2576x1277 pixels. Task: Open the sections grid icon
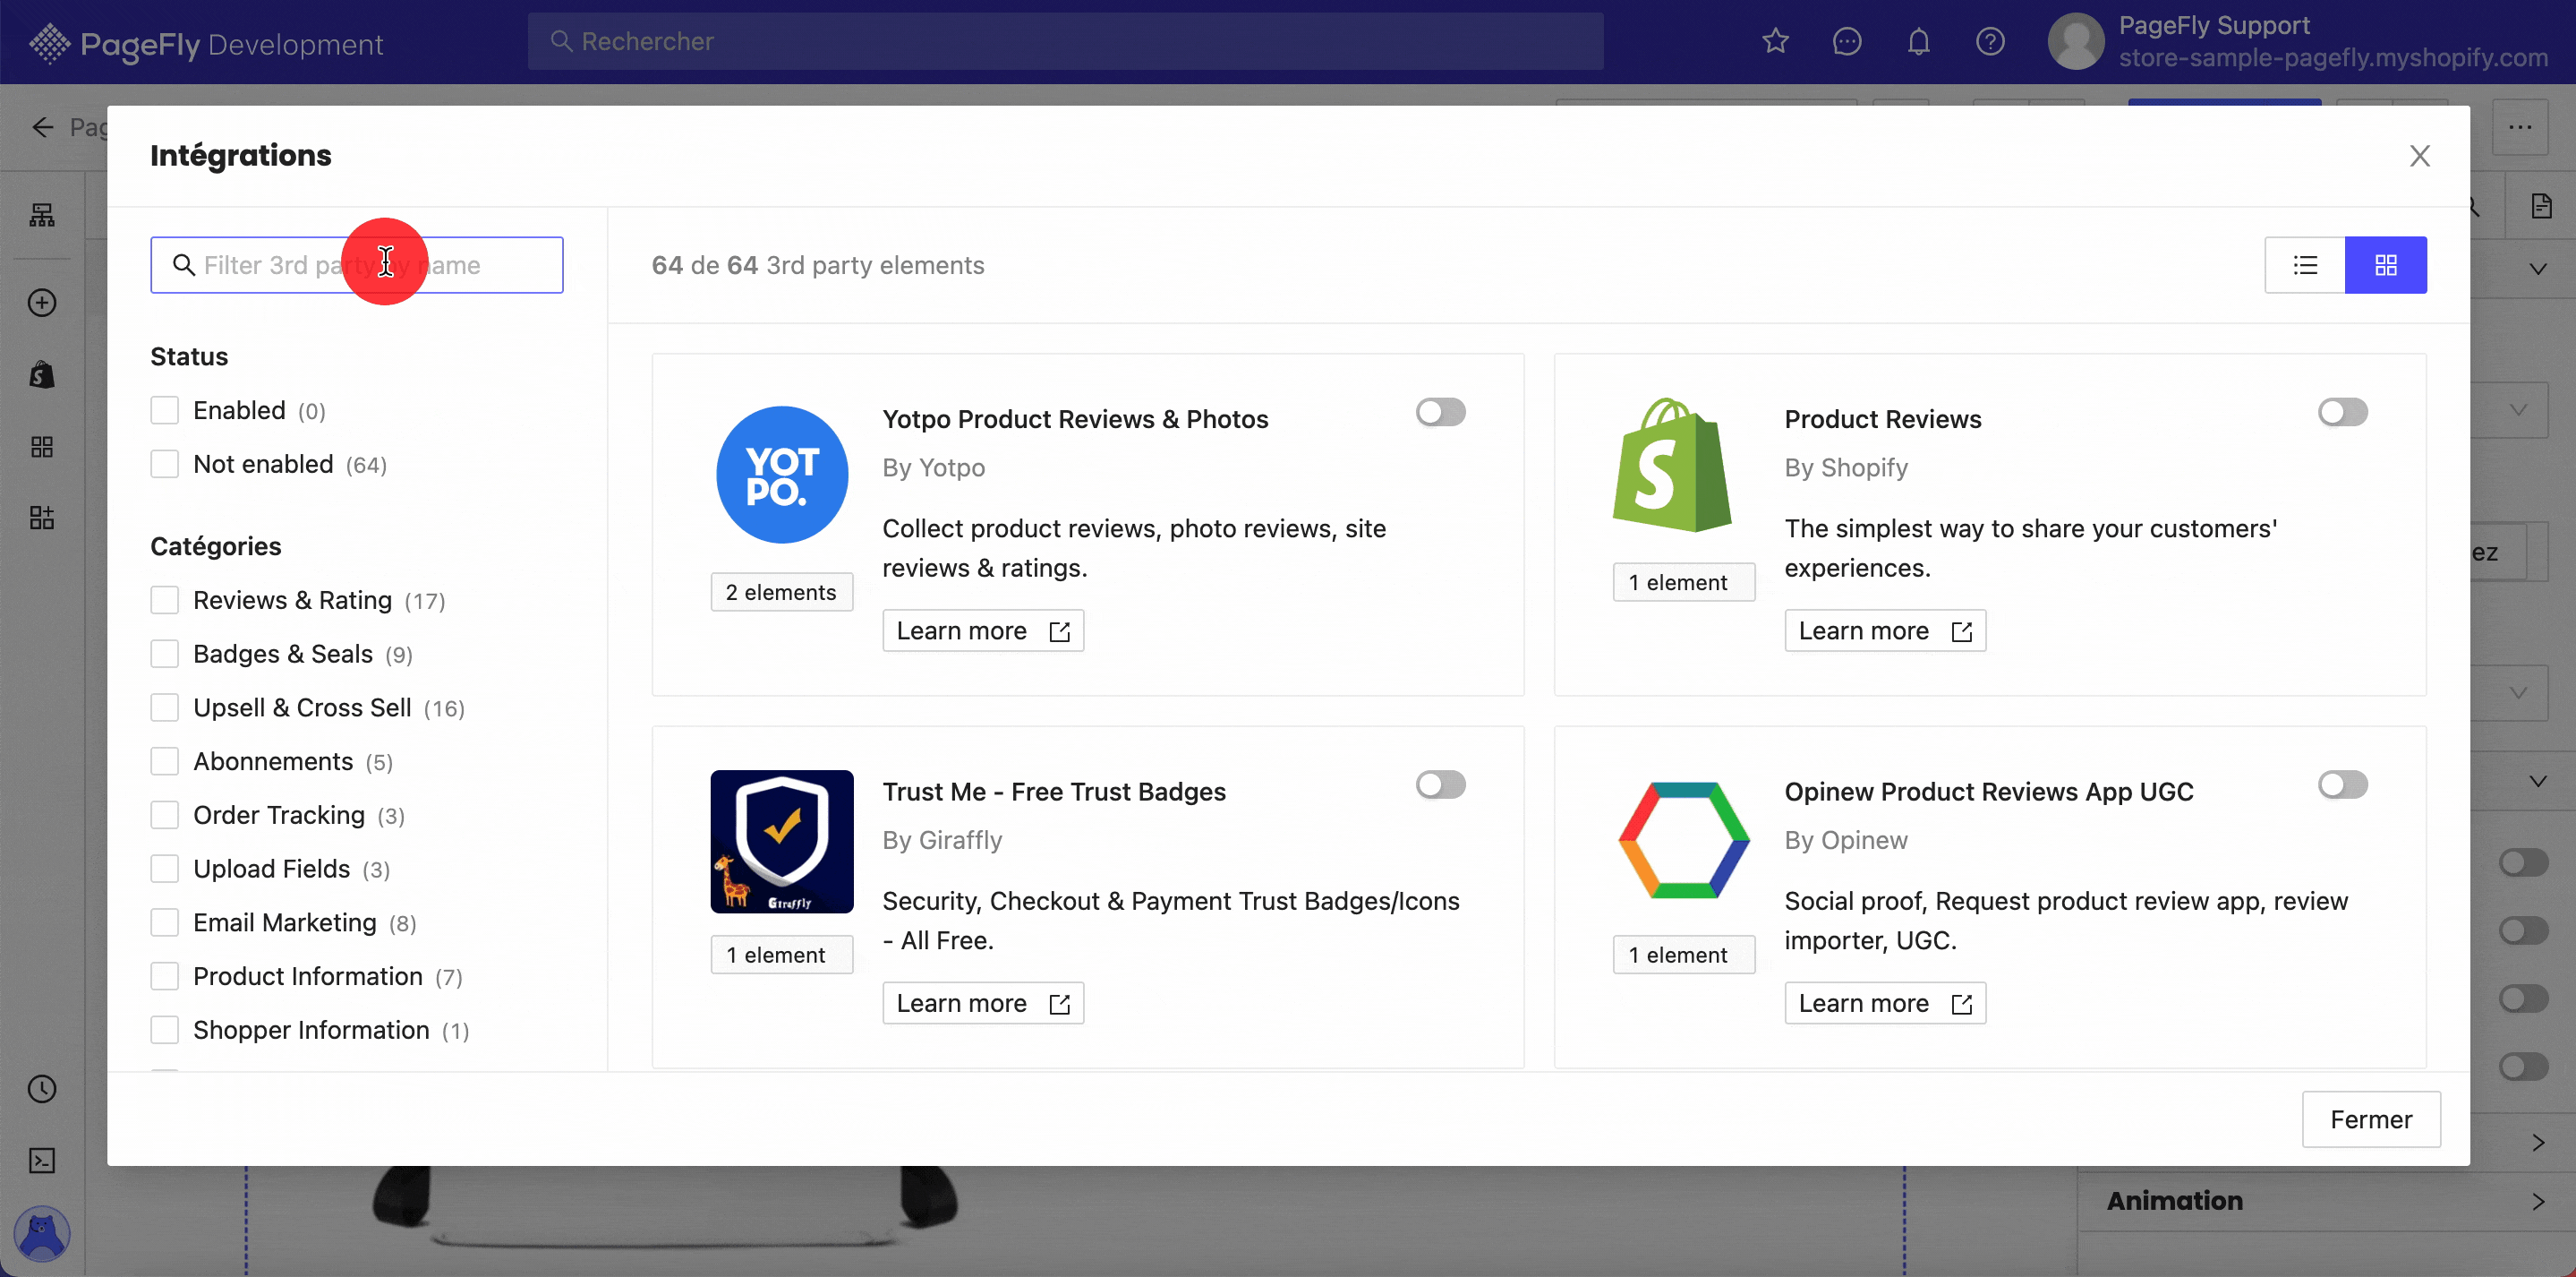42,446
